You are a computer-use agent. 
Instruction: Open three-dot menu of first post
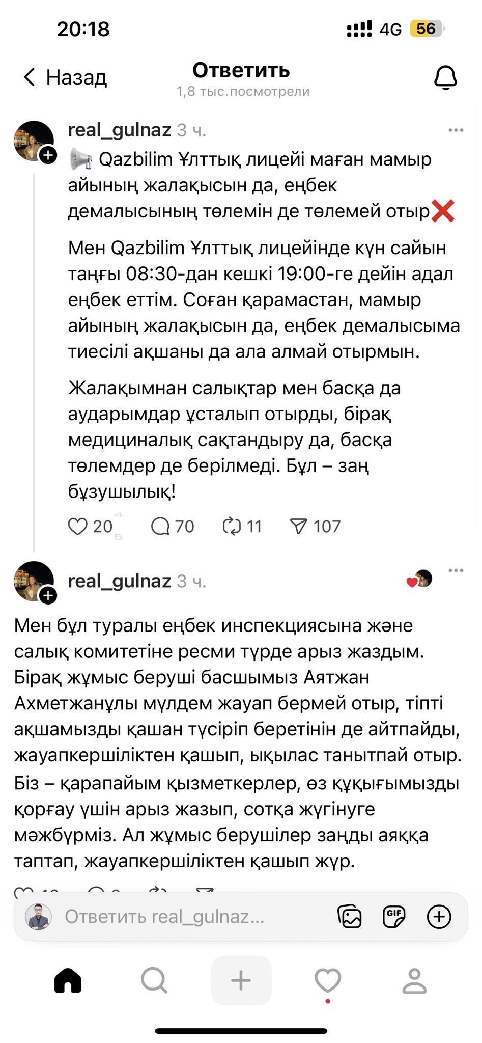(456, 130)
